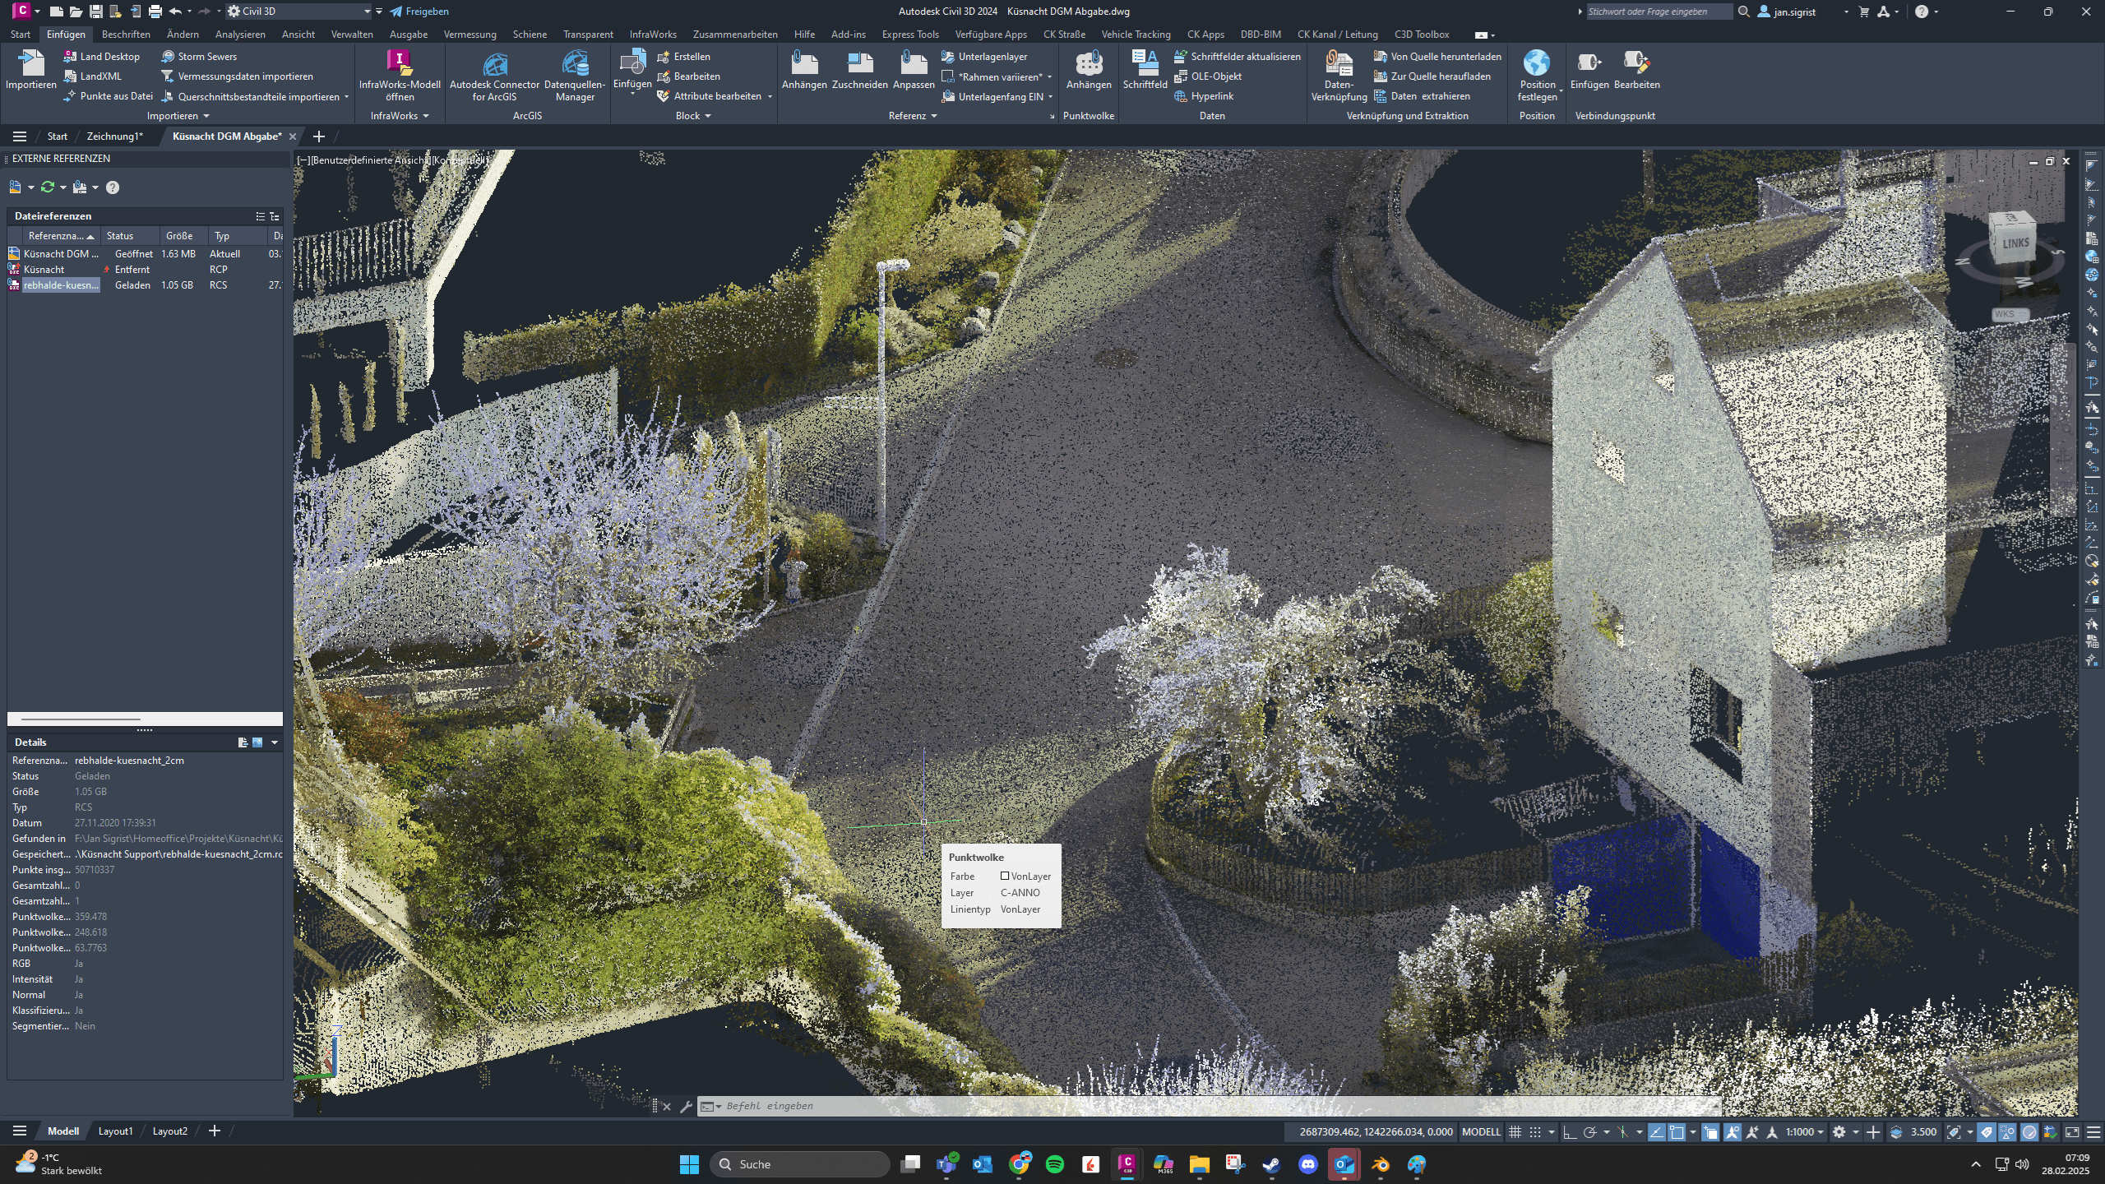Open the Importieren tool in ribbon
The width and height of the screenshot is (2105, 1184).
pyautogui.click(x=30, y=70)
